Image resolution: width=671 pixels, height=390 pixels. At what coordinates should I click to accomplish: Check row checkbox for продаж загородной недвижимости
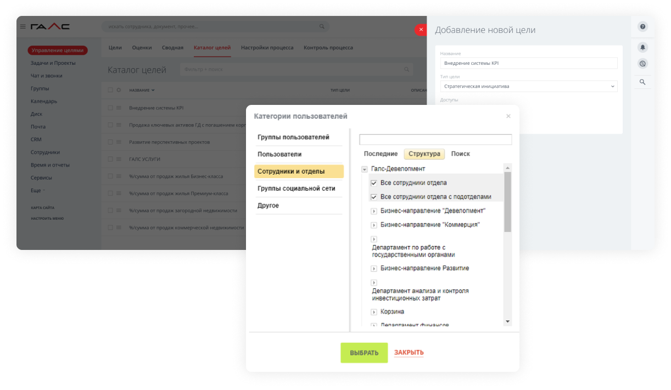tap(110, 210)
